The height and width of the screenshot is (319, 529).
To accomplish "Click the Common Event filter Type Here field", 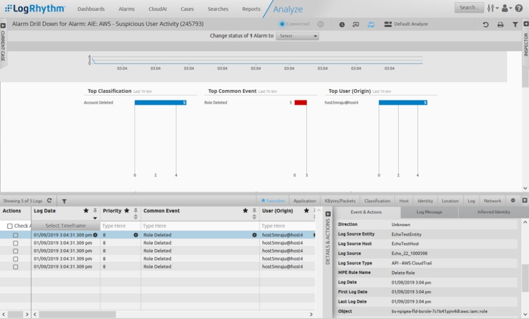I will [x=200, y=225].
